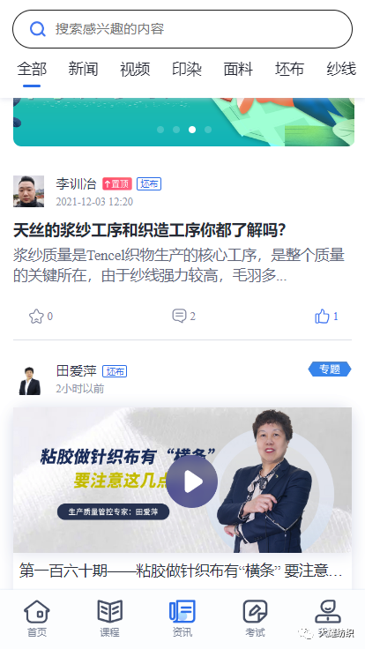Favorite the Tencel article with star icon
365x649 pixels.
[36, 317]
